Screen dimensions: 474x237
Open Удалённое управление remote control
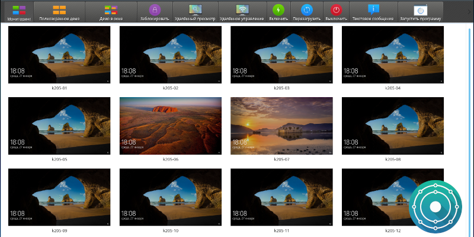click(242, 12)
